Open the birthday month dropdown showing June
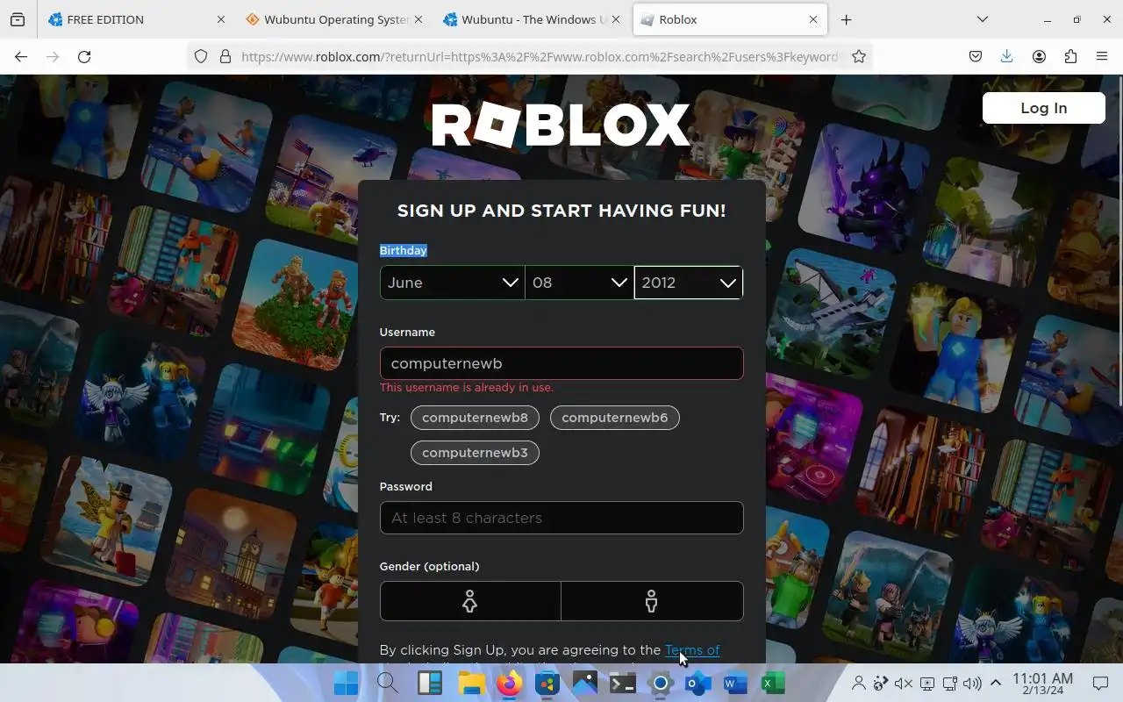1123x702 pixels. 452,283
